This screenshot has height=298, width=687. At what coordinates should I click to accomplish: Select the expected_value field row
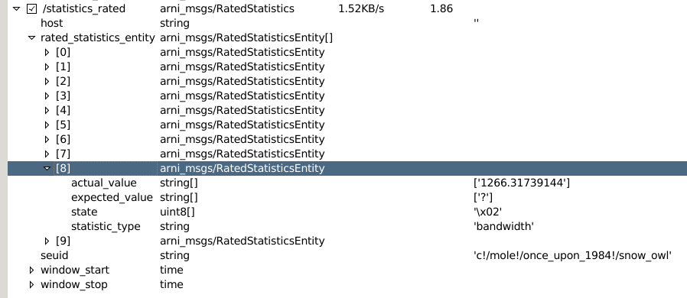[x=347, y=197]
